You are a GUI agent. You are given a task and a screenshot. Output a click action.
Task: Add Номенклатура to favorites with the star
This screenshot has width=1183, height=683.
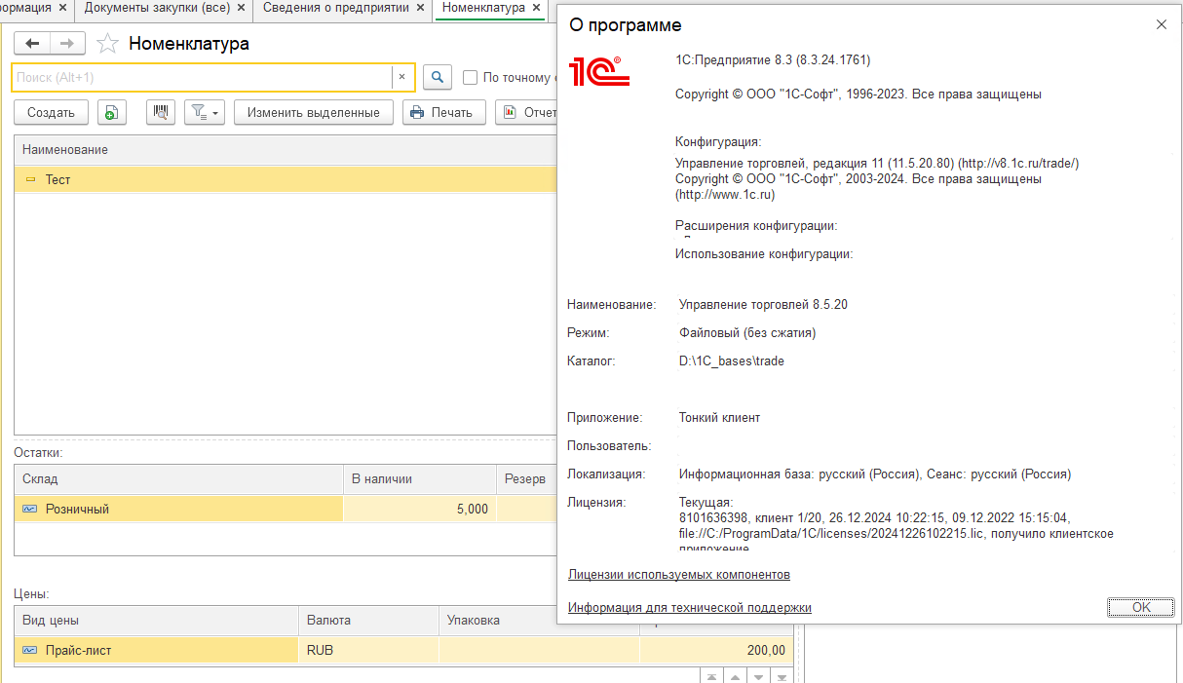(x=108, y=44)
